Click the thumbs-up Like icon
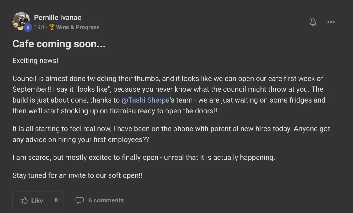The width and height of the screenshot is (353, 213). [24, 200]
